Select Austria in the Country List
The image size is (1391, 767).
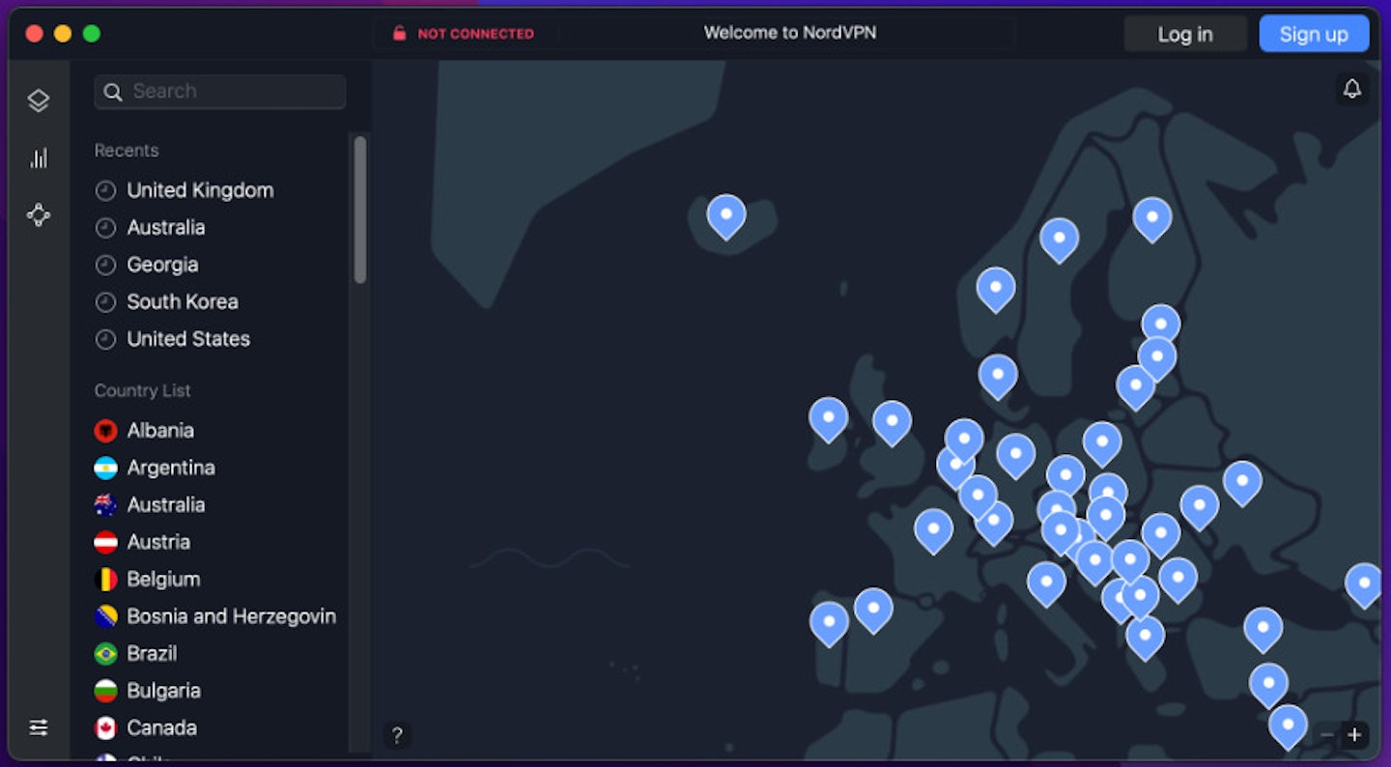click(142, 542)
